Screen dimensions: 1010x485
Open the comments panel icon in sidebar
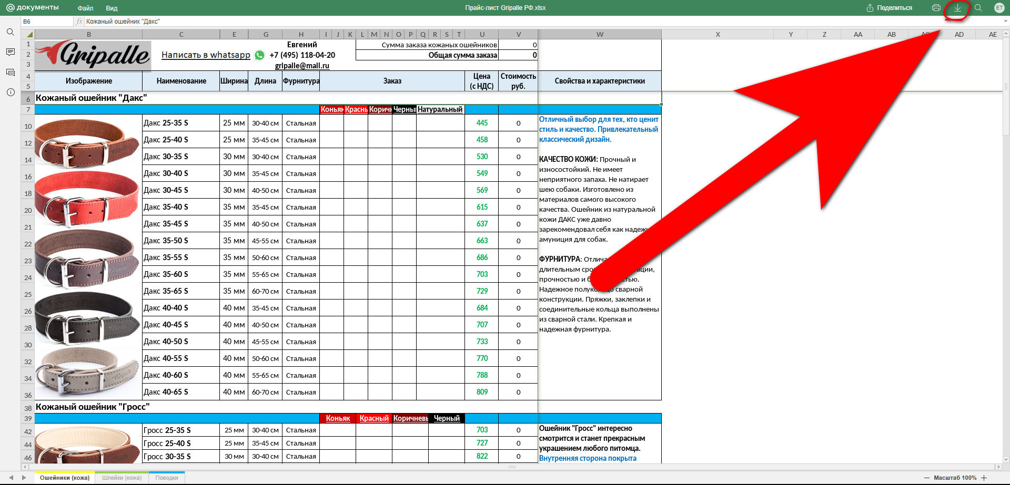(10, 52)
